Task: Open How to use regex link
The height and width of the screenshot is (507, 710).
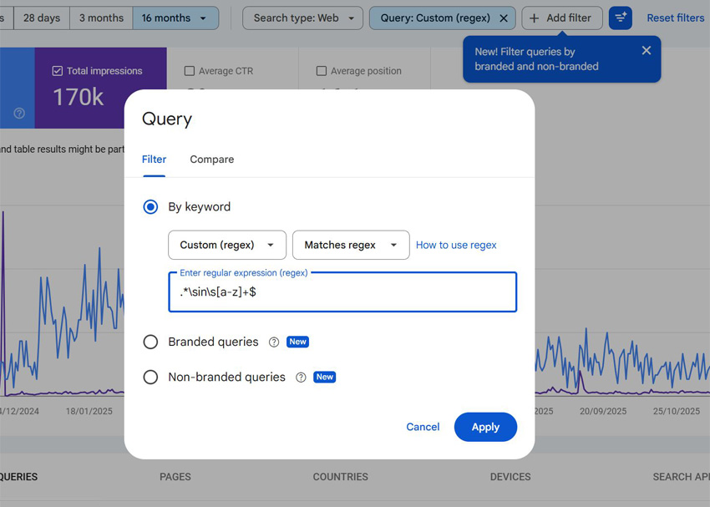Action: [456, 245]
